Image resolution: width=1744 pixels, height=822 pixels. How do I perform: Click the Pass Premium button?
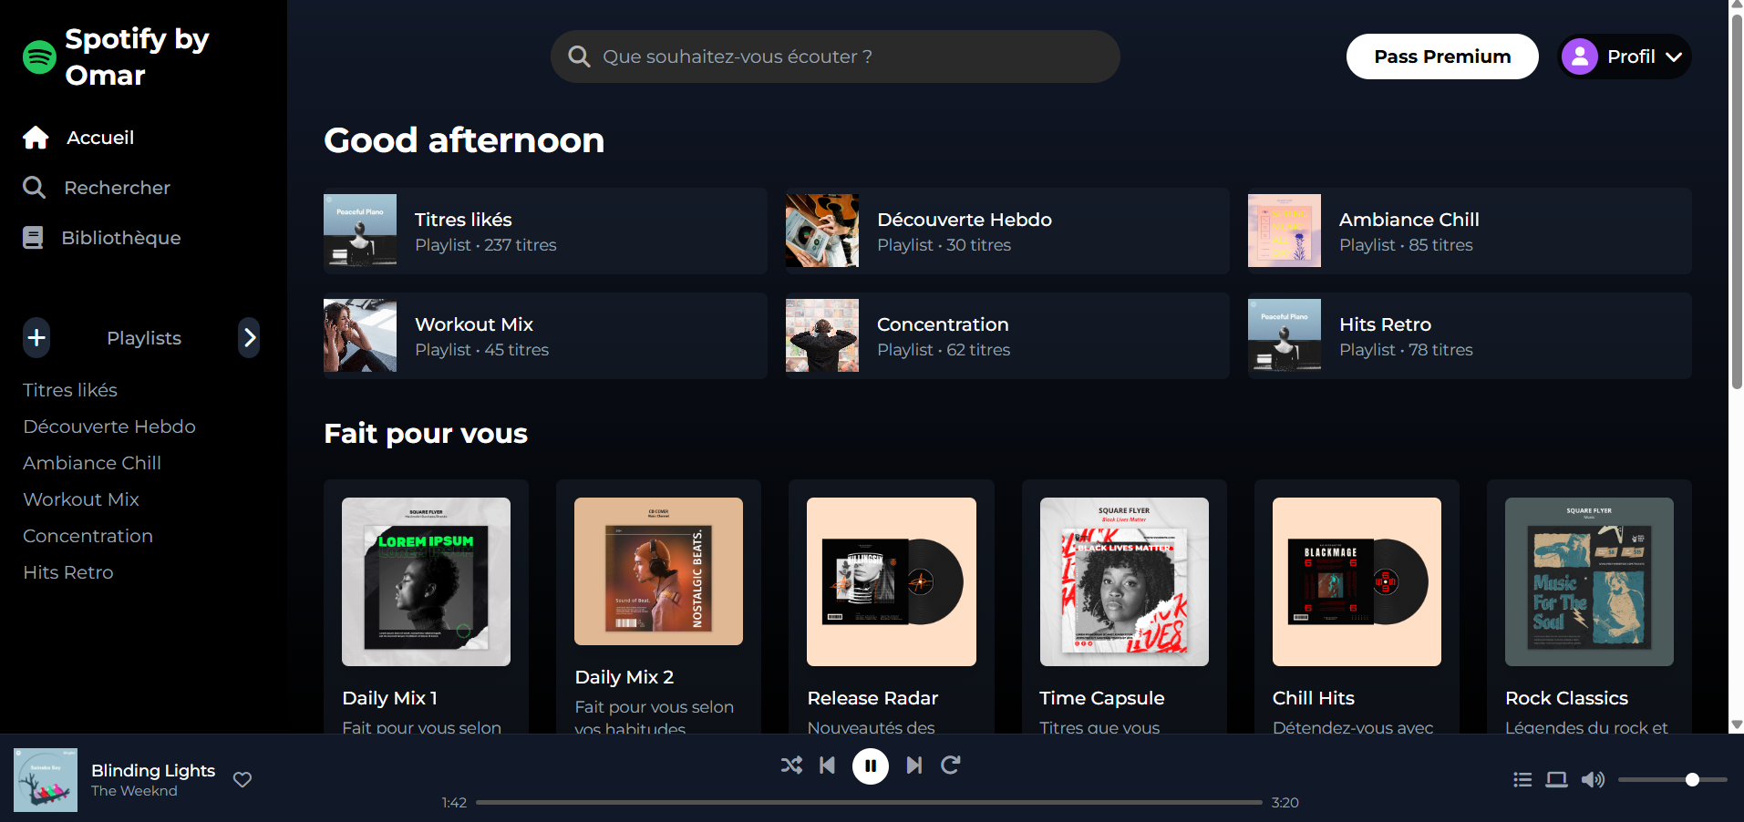(1441, 57)
